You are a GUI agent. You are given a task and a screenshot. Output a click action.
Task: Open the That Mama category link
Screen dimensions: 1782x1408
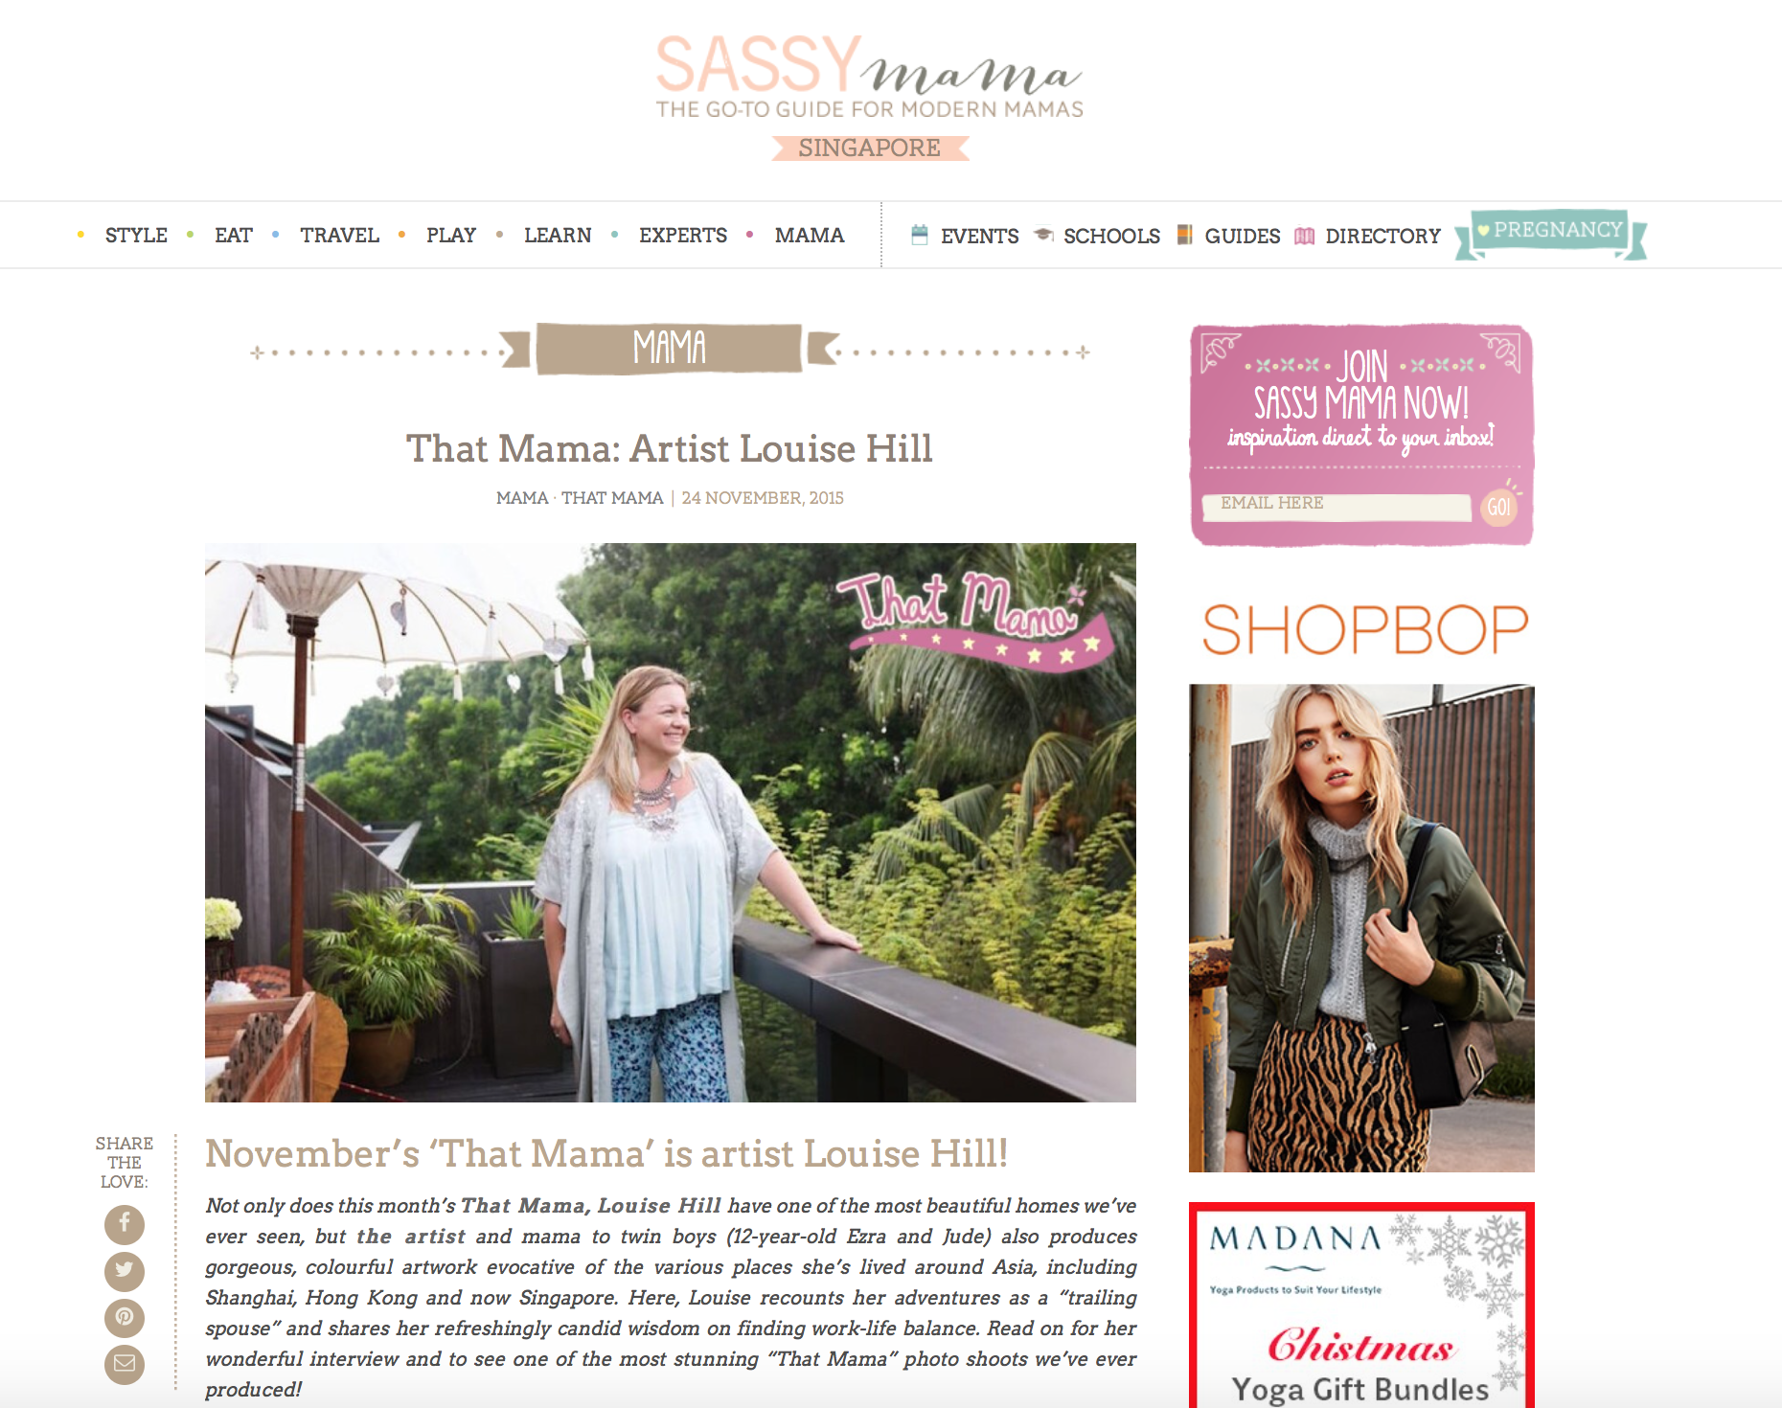pos(611,498)
